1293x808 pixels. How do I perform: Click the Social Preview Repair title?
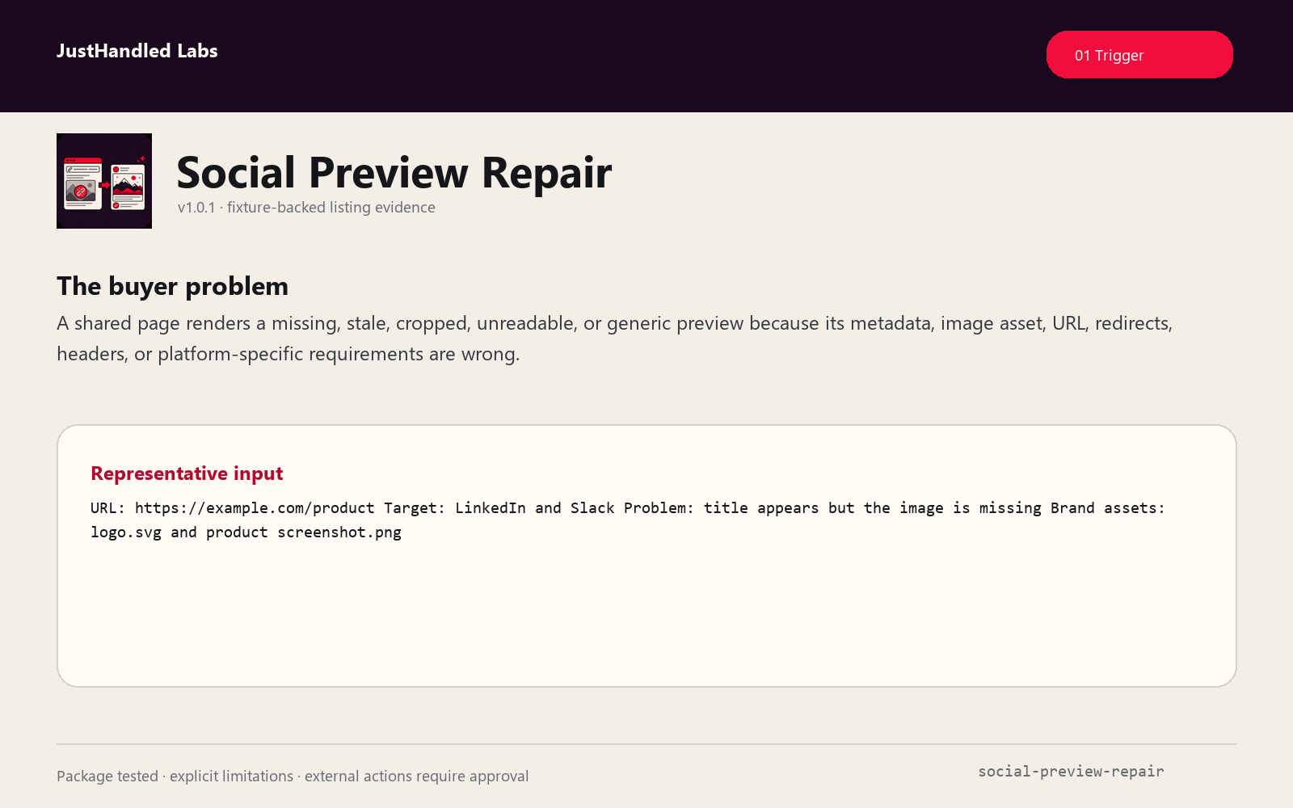pos(394,172)
